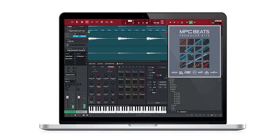Open the channel mixer mode icon
This screenshot has height=139, width=280.
97,22
